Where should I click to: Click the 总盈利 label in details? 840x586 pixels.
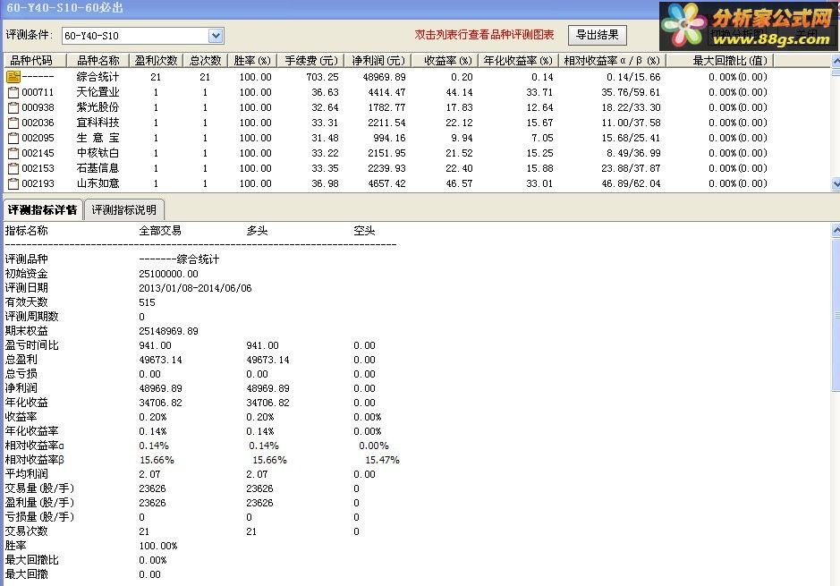coord(21,360)
